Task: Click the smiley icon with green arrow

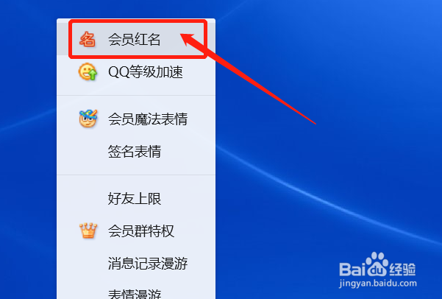Action: [x=88, y=71]
